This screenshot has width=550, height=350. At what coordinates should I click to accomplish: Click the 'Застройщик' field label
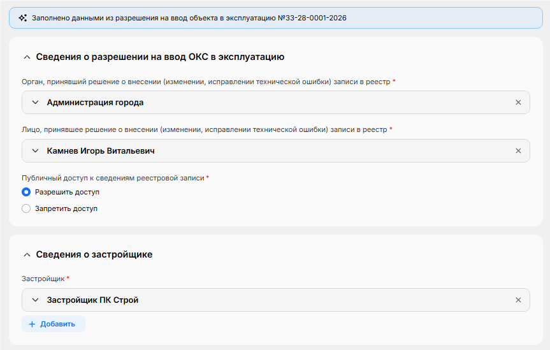[43, 279]
